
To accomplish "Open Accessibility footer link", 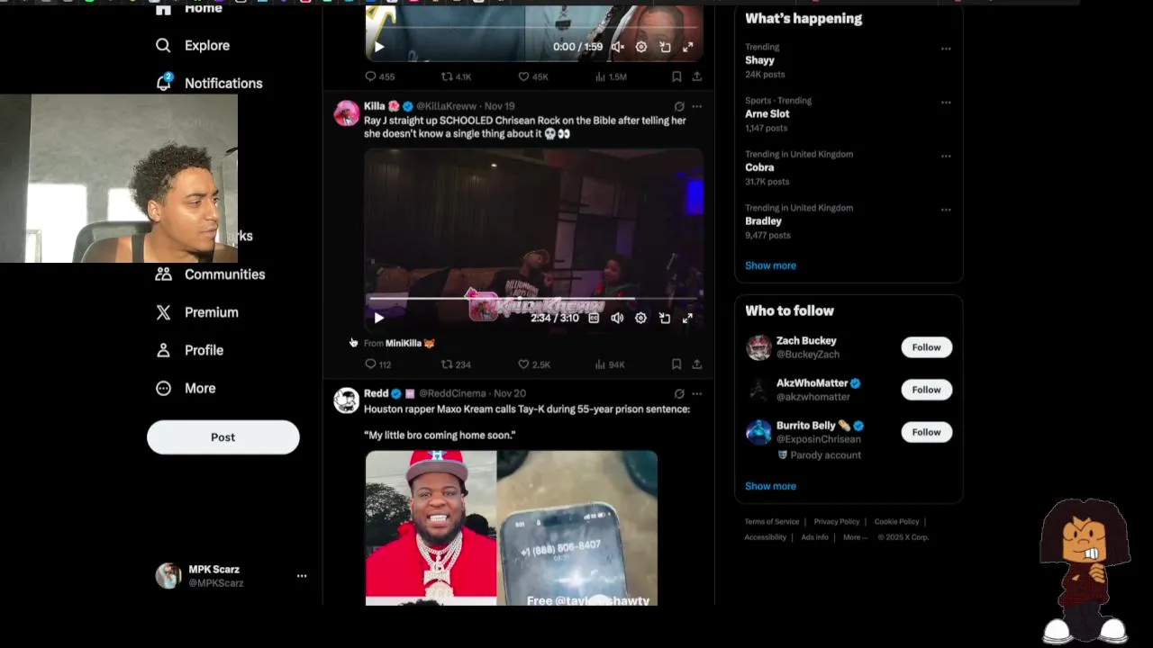I will 765,537.
